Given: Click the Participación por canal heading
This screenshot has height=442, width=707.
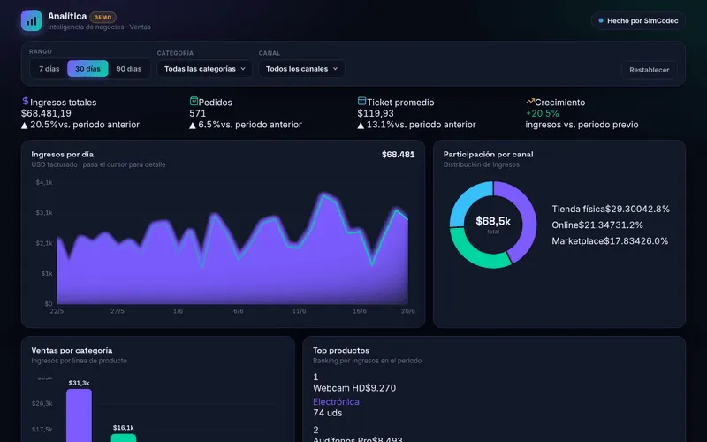Looking at the screenshot, I should [x=488, y=154].
